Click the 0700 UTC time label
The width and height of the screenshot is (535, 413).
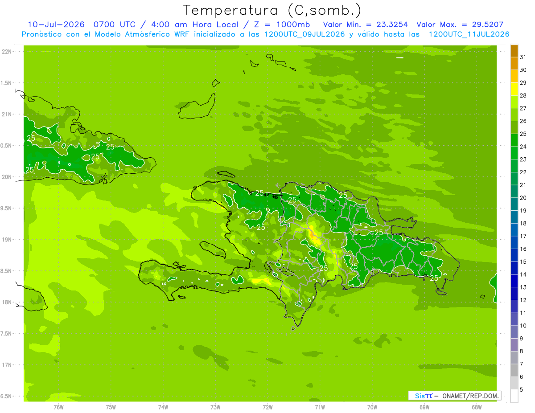pos(115,25)
